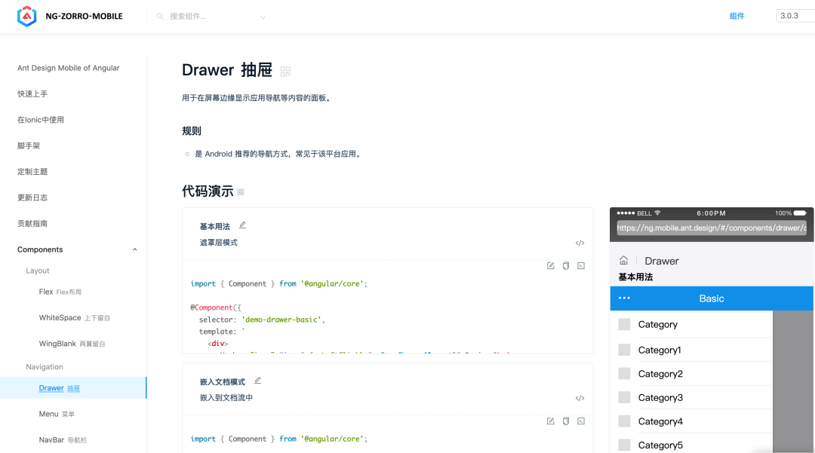The width and height of the screenshot is (815, 453).
Task: Open 嵌入文档模式 demo in StackBlitz editor icon
Action: point(550,421)
